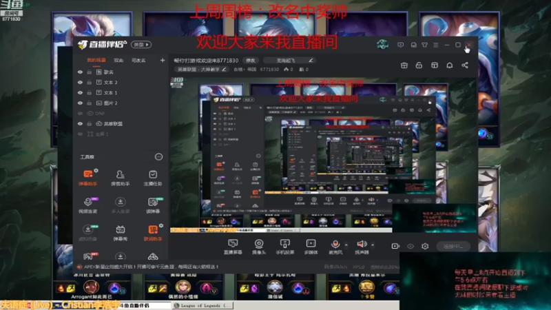
Task: Open the skin (shirt) icon in title bar
Action: point(424,45)
